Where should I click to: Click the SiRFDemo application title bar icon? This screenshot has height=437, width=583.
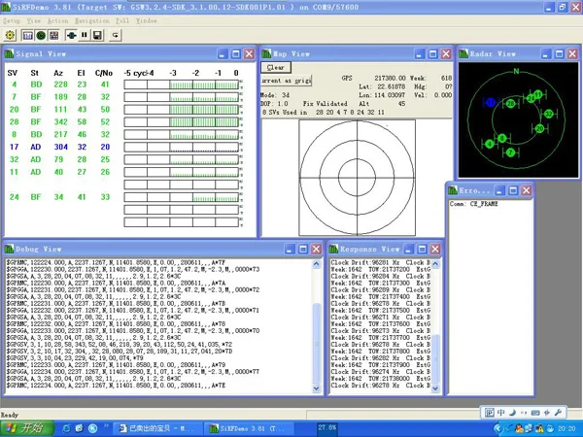[6, 7]
